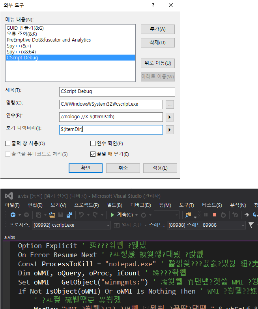This screenshot has width=258, height=309.
Task: Click the New Project toolbar icon
Action: 39,215
